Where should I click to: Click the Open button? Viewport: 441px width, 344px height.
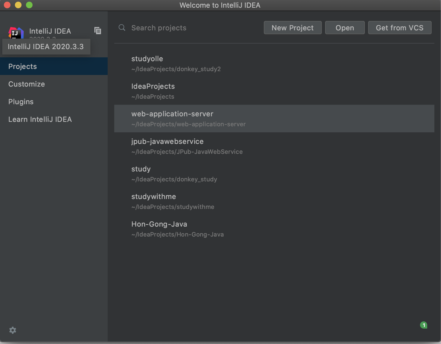(345, 28)
